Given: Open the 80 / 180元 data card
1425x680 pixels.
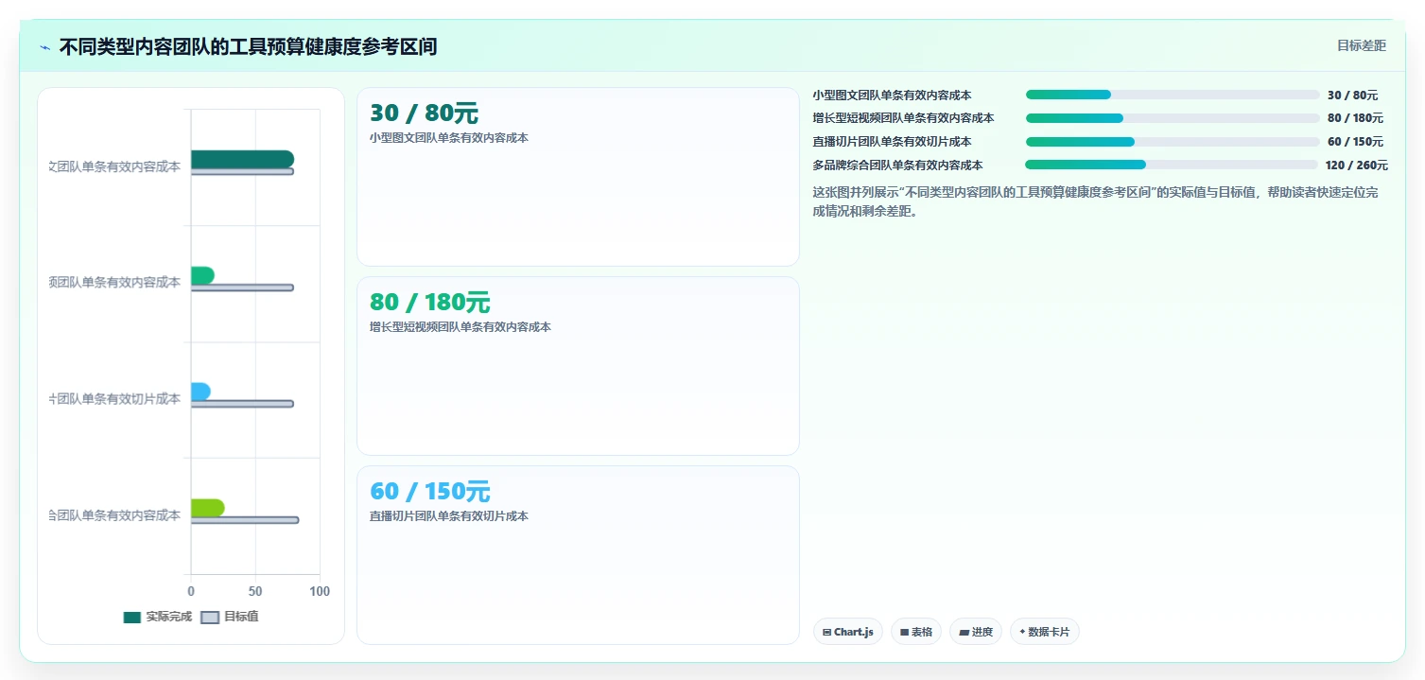Looking at the screenshot, I should point(578,366).
